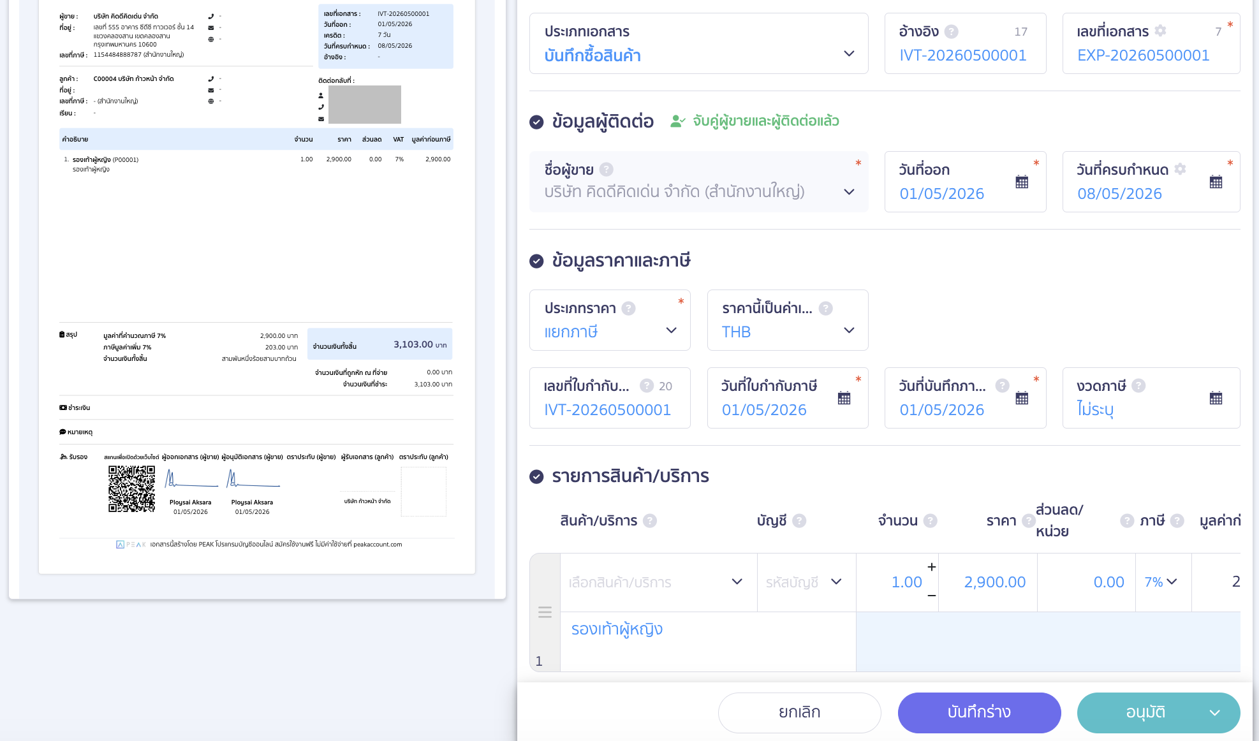1259x741 pixels.
Task: Click the help icon beside 'ราคา' column
Action: [x=1028, y=520]
